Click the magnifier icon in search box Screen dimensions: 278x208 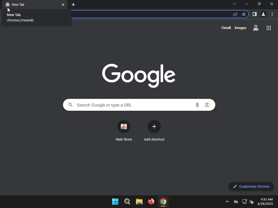[71, 105]
